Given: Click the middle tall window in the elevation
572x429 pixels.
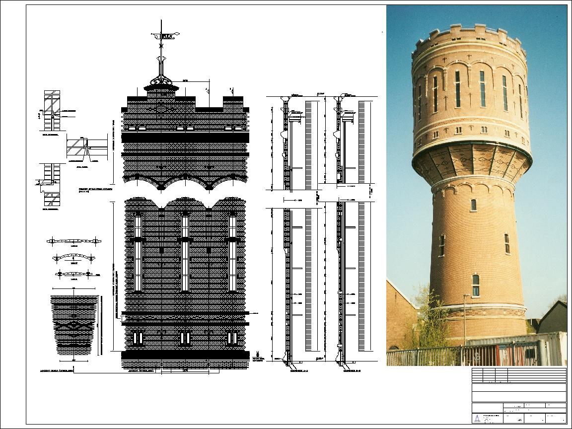Looking at the screenshot, I should [x=185, y=252].
